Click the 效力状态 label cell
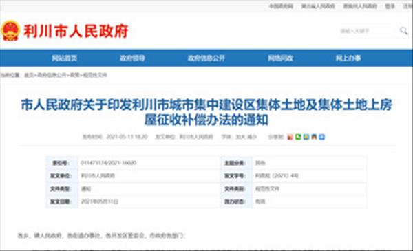This screenshot has width=413, height=251. (236, 201)
